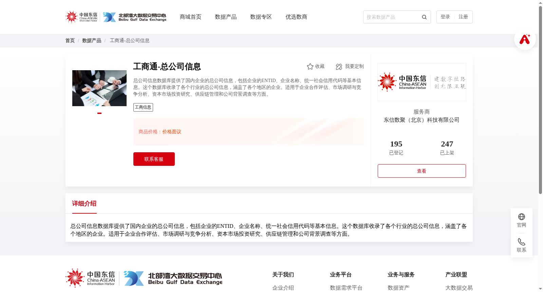Image resolution: width=543 pixels, height=292 pixels.
Task: Click the search magnifier icon
Action: click(x=424, y=17)
